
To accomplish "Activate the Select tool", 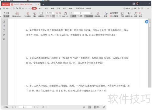I will click(x=6, y=16).
